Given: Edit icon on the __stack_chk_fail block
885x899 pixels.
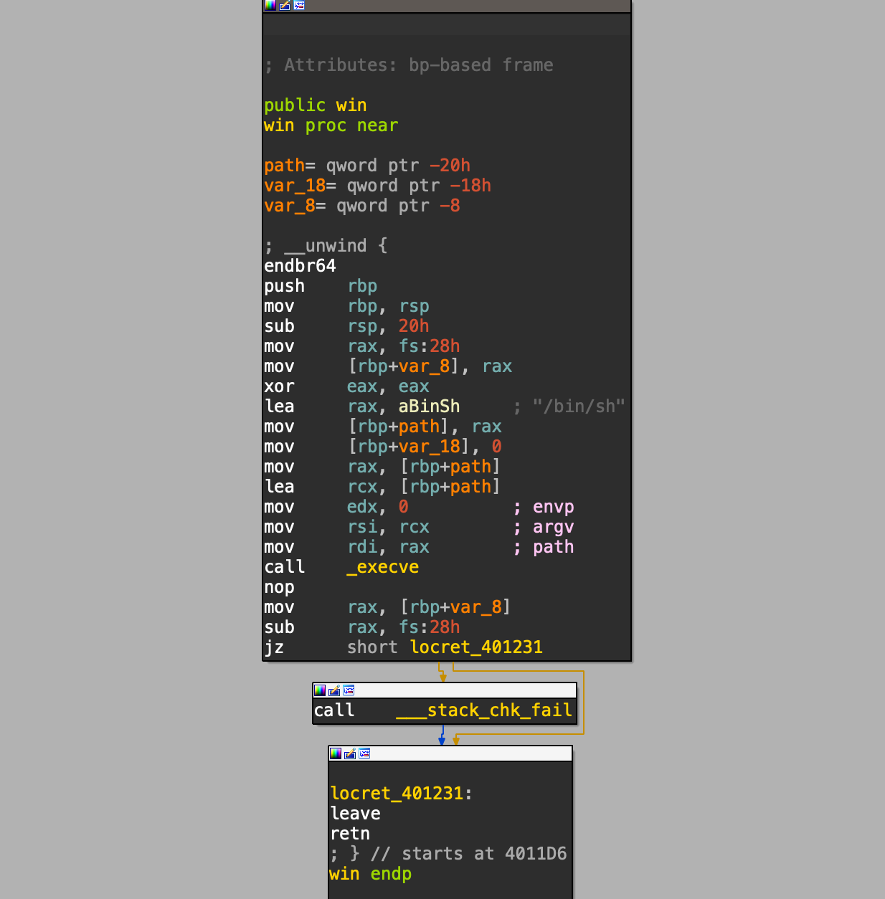Looking at the screenshot, I should (334, 690).
